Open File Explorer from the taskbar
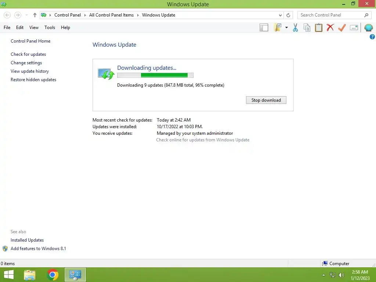This screenshot has width=376, height=282. click(30, 275)
